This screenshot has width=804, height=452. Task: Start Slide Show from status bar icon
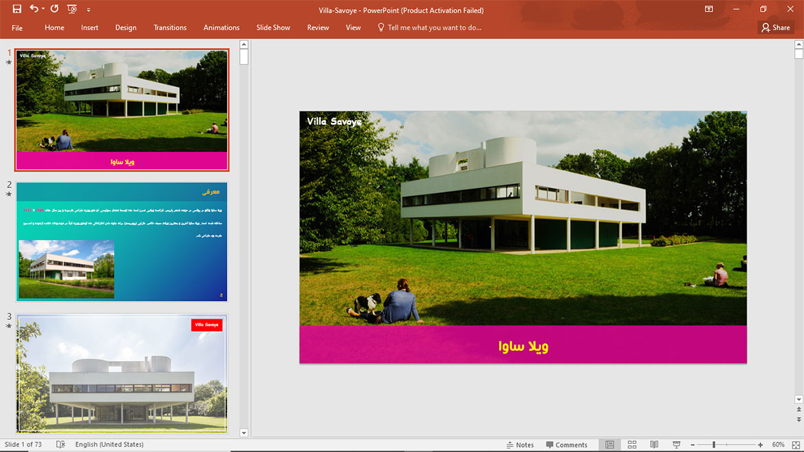click(676, 444)
